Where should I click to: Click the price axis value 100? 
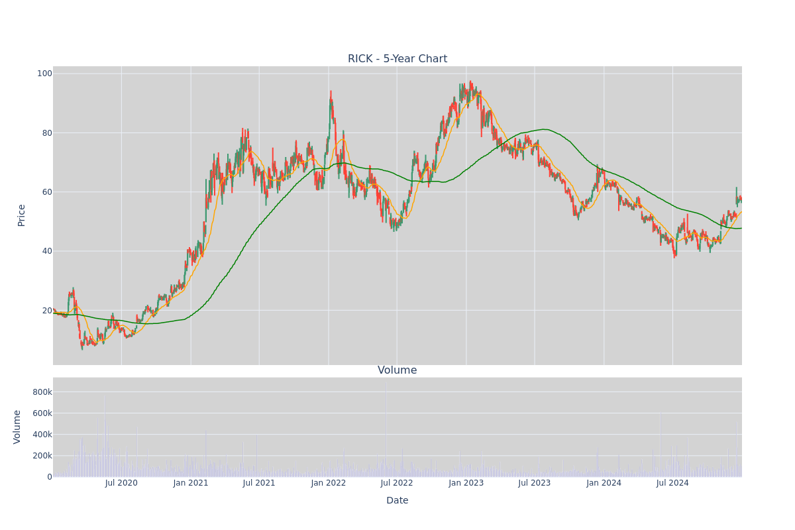(44, 74)
